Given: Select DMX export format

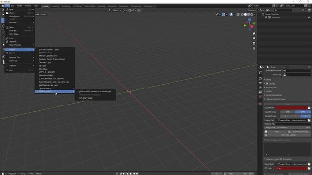Looking at the screenshot, I should 303,112.
